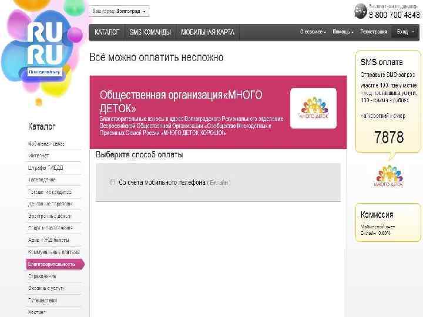Open the Вход dropdown

(405, 32)
